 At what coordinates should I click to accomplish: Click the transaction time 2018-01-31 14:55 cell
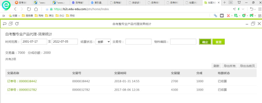pos(127,81)
